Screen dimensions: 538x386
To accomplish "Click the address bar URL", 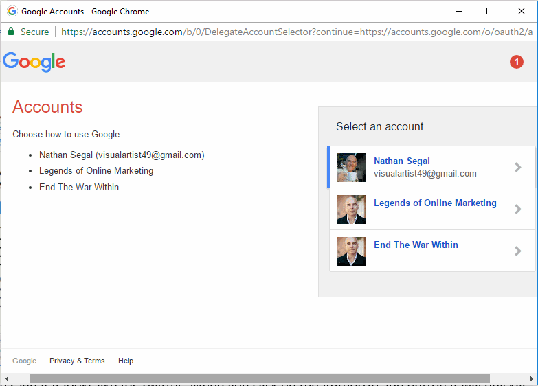I will [297, 32].
